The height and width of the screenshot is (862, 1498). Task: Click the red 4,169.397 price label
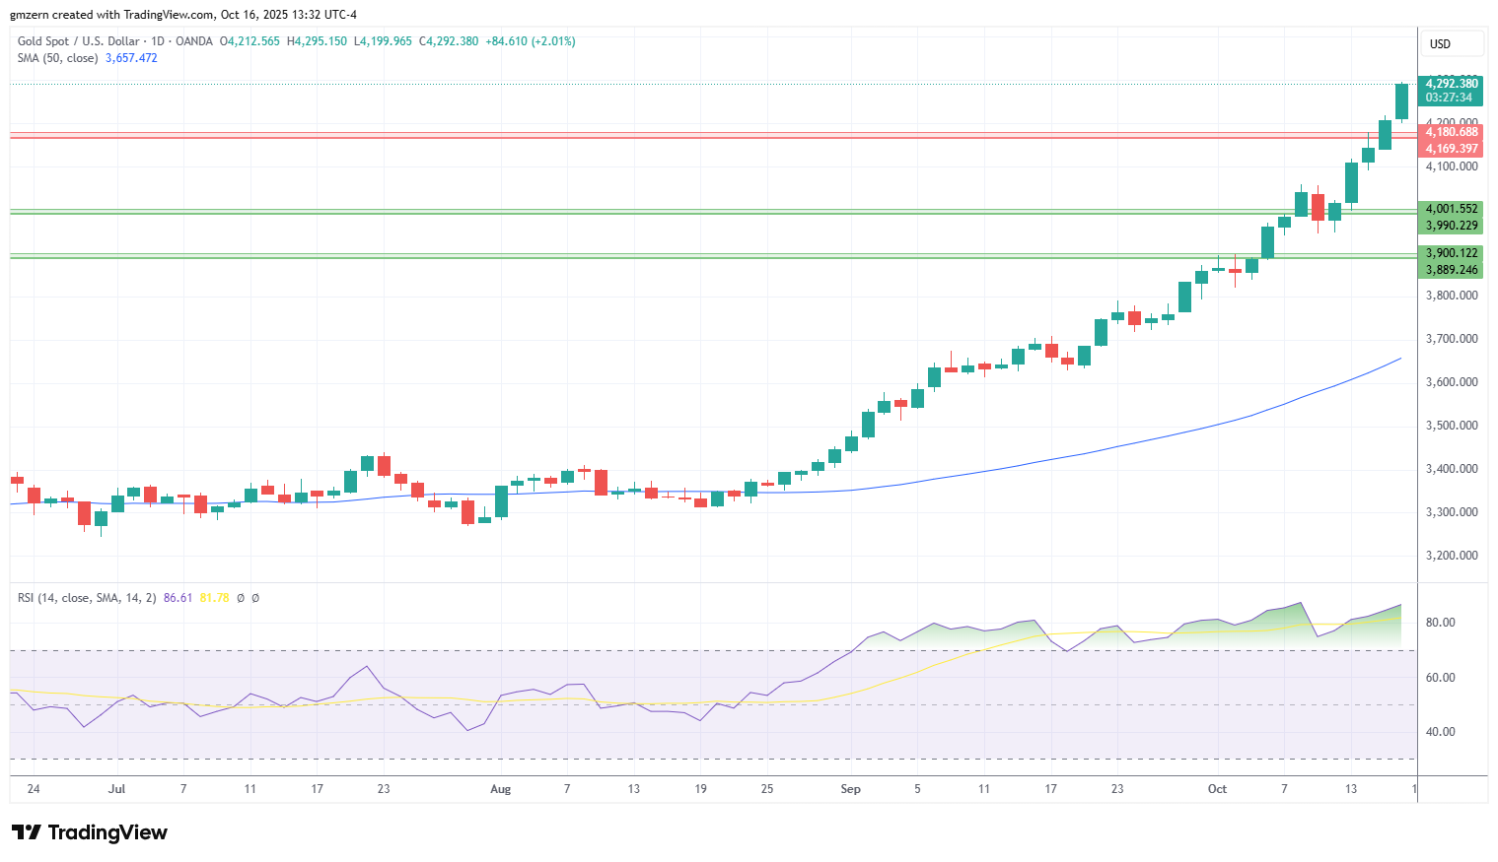pyautogui.click(x=1451, y=149)
